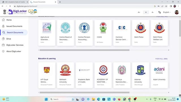Open the CGHS issuer card
Screen dimensions: 181x102
click(x=103, y=33)
